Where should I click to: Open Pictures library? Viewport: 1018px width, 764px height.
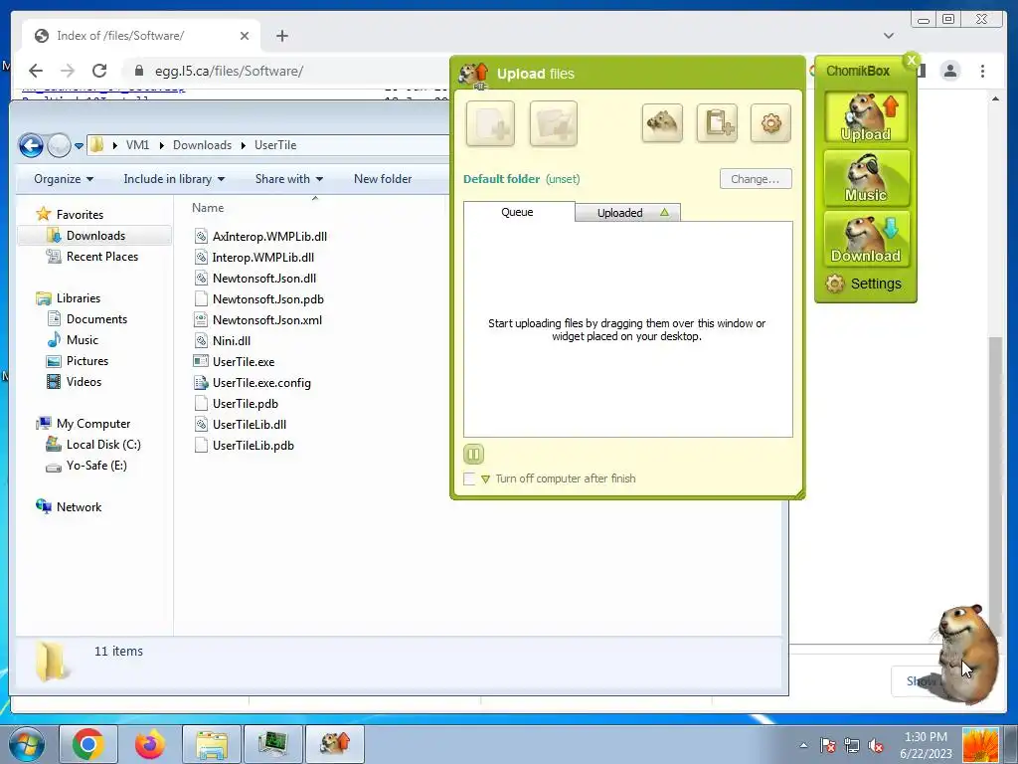click(x=87, y=360)
